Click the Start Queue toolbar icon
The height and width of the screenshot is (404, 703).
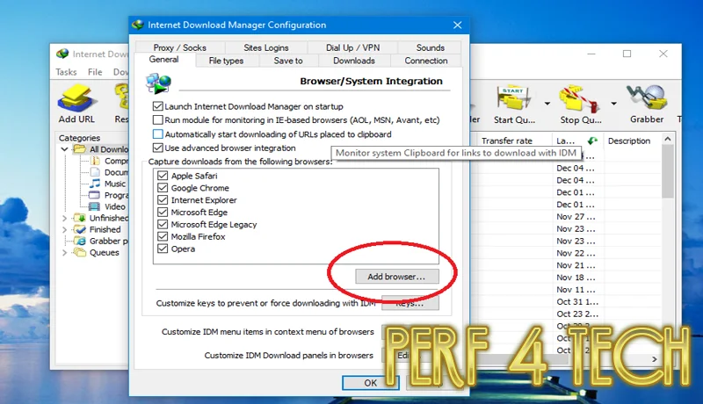[x=514, y=97]
